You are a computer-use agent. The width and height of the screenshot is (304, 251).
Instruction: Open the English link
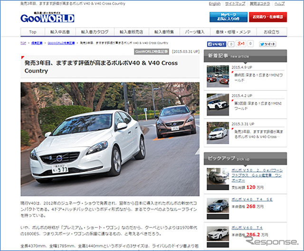coord(215,4)
